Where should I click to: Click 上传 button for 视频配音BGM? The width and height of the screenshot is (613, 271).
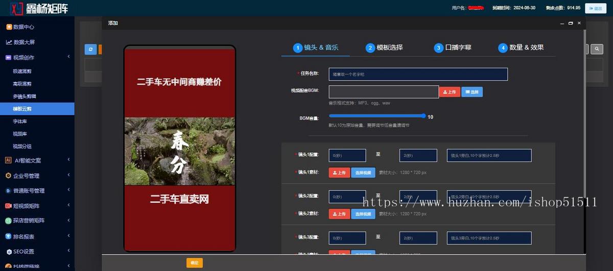[x=450, y=92]
